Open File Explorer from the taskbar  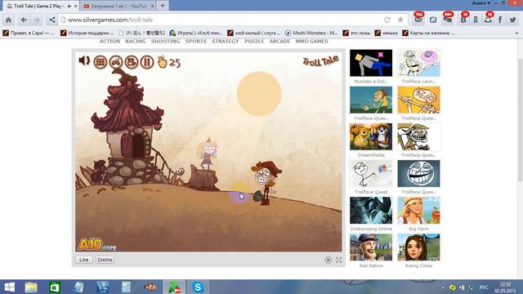[31, 287]
